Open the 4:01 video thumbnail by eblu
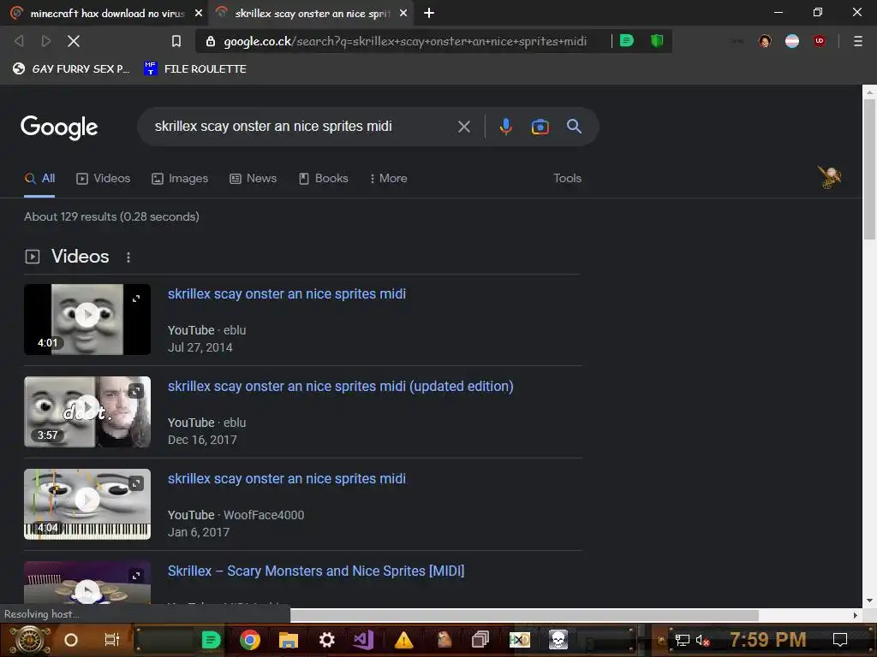The image size is (877, 657). 87,320
